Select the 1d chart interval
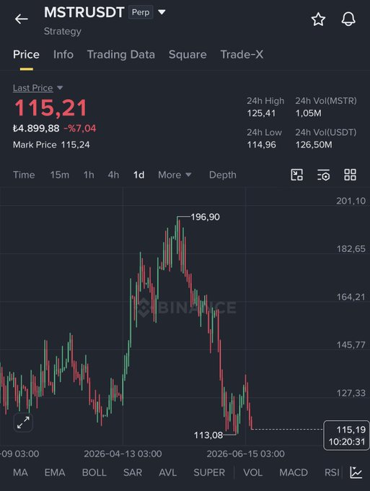The width and height of the screenshot is (370, 491). [x=139, y=175]
